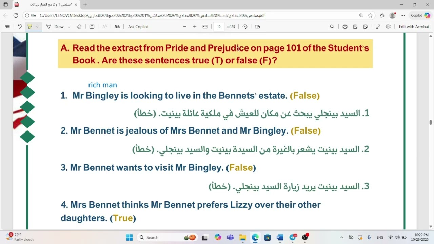The width and height of the screenshot is (434, 244).
Task: Select the PDF browser tab
Action: [x=46, y=5]
